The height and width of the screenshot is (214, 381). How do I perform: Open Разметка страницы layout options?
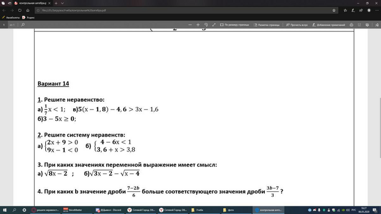click(267, 25)
